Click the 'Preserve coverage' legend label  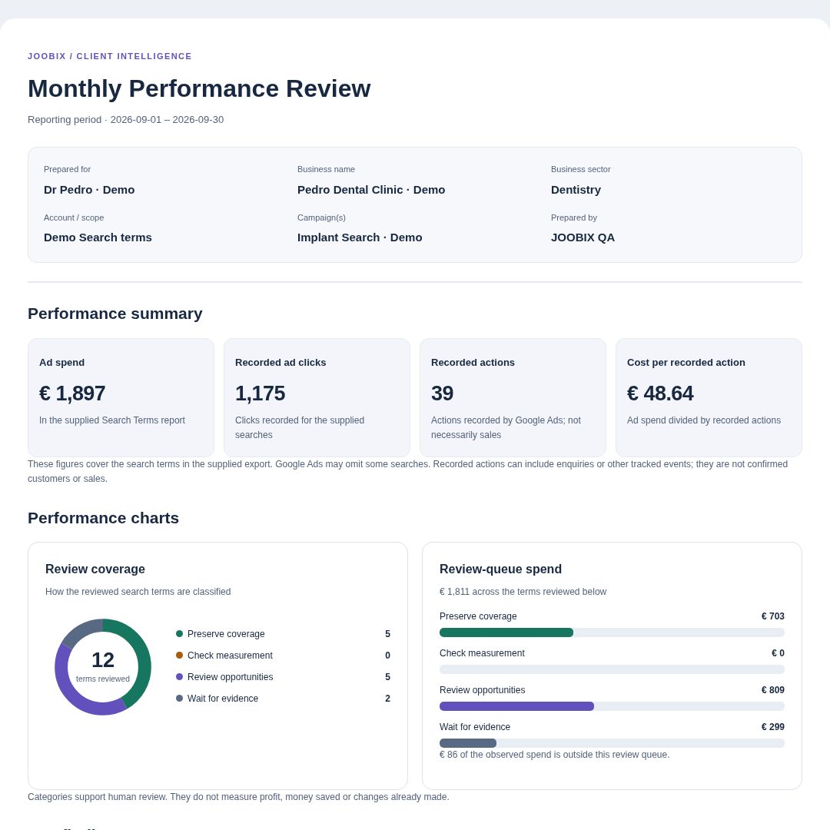(x=226, y=634)
